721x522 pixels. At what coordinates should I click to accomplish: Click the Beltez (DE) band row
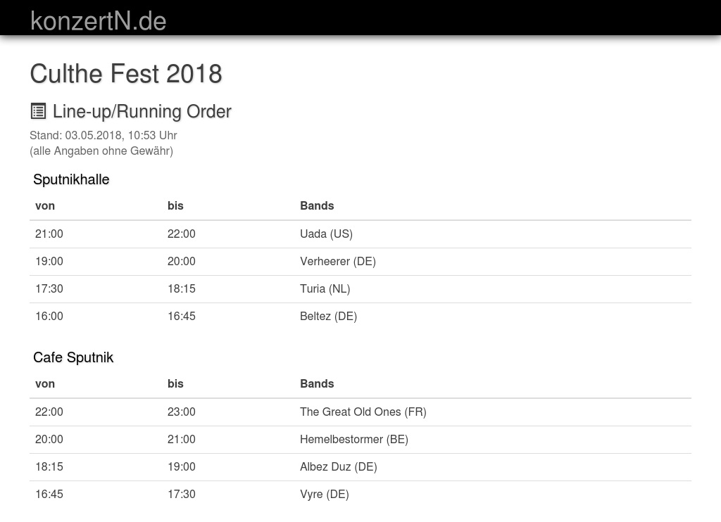pos(328,316)
